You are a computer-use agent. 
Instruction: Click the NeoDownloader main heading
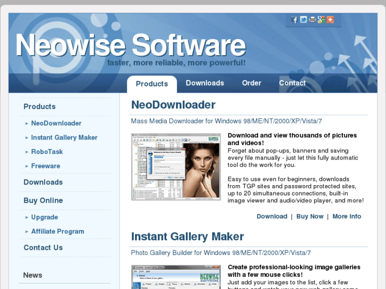173,105
